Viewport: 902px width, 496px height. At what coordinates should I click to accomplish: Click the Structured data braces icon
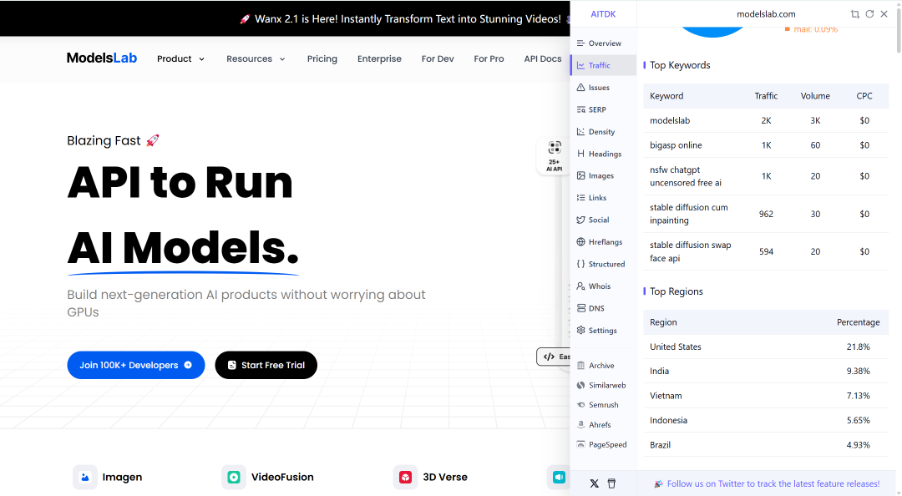point(581,264)
